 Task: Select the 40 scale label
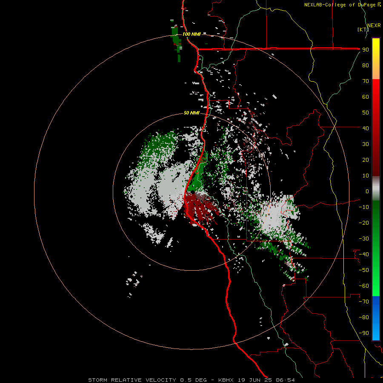tap(366, 128)
